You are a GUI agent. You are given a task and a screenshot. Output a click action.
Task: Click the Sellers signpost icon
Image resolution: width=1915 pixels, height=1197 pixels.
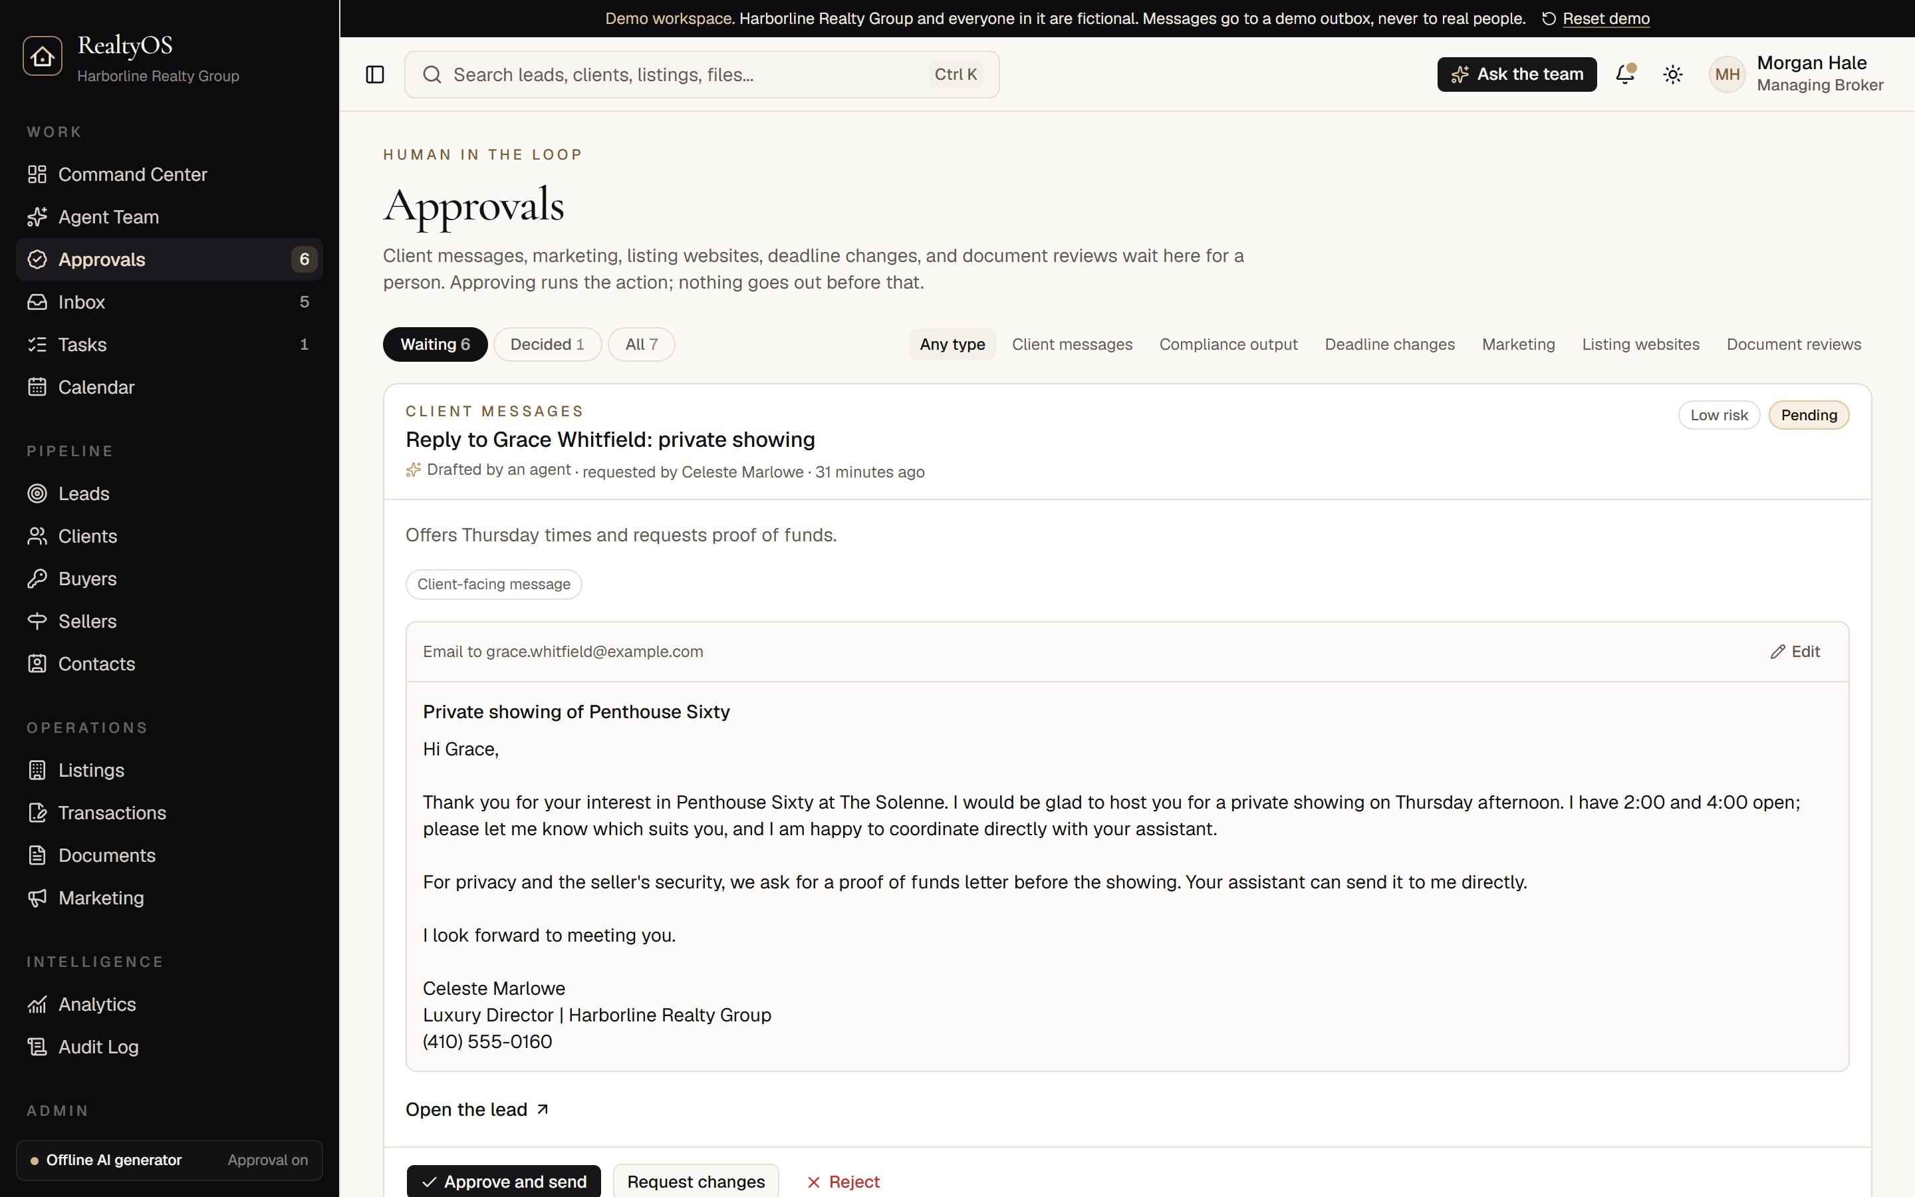[x=37, y=622]
